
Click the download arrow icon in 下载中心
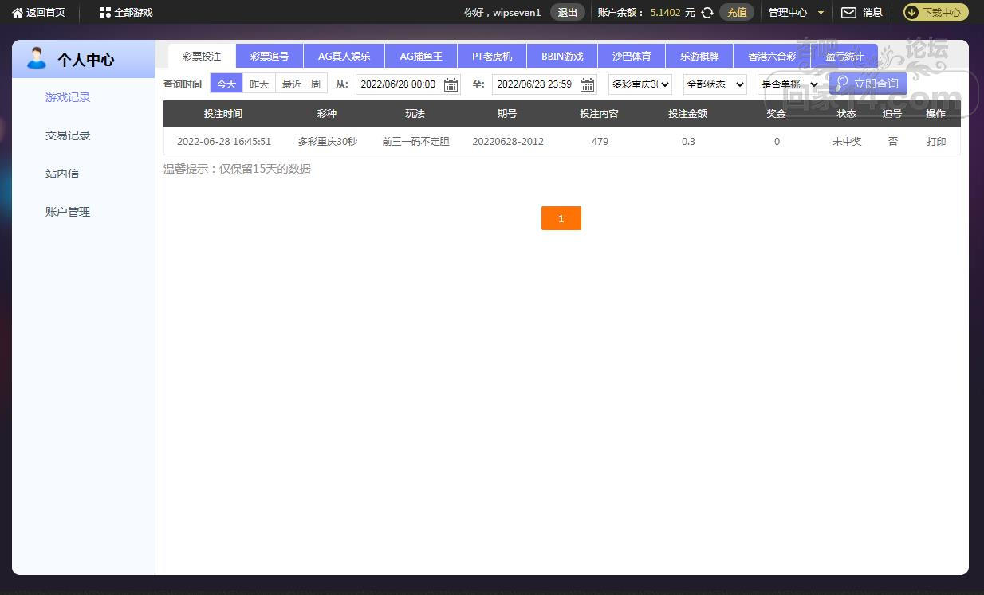coord(912,13)
